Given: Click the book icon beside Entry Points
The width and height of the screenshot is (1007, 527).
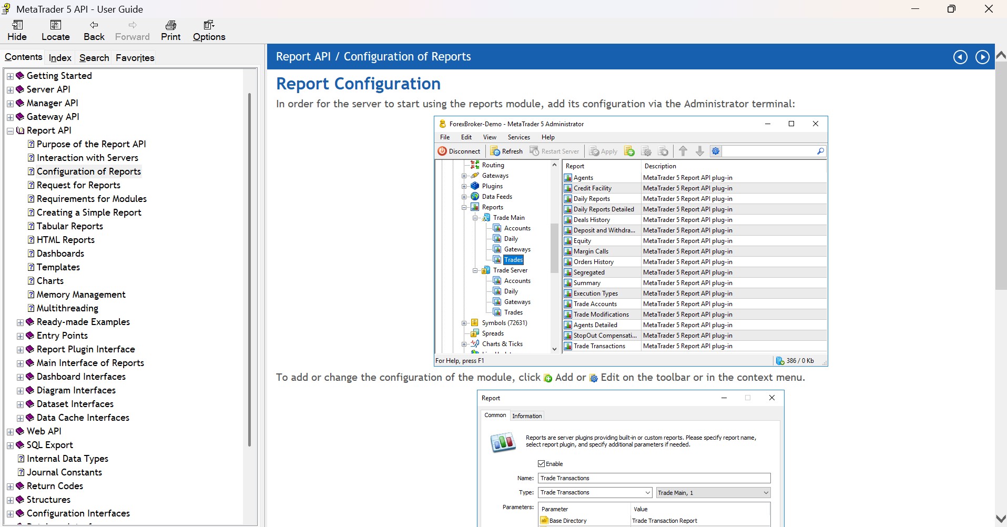Looking at the screenshot, I should point(30,336).
